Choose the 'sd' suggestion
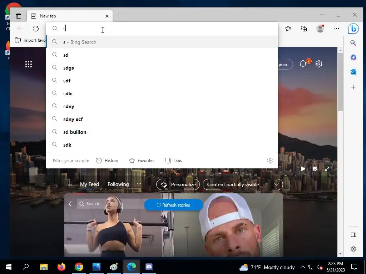 click(x=162, y=55)
